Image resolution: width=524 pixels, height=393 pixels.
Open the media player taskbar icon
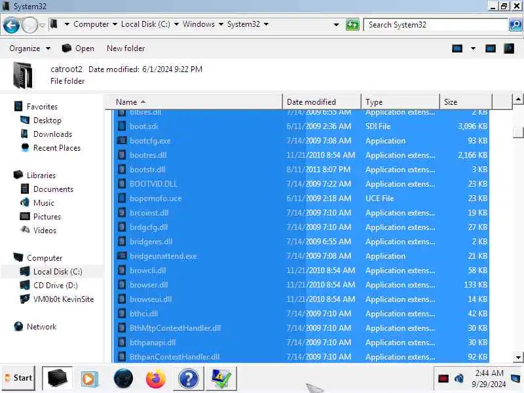[x=88, y=379]
